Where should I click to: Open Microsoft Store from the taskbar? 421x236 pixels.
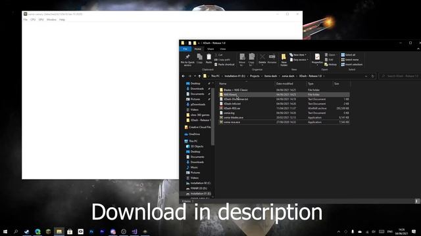click(70, 231)
